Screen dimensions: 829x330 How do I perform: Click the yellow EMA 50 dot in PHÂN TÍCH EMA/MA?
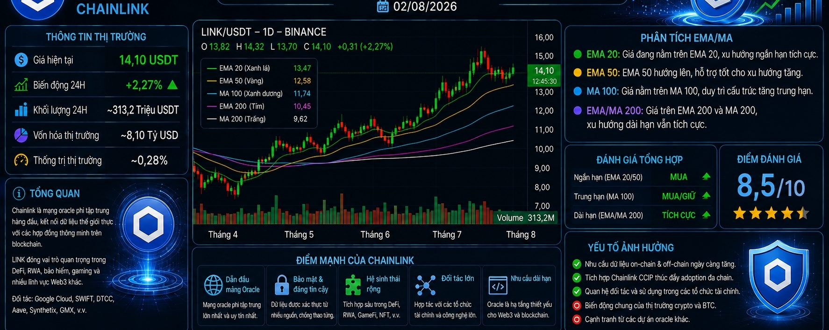pos(578,73)
